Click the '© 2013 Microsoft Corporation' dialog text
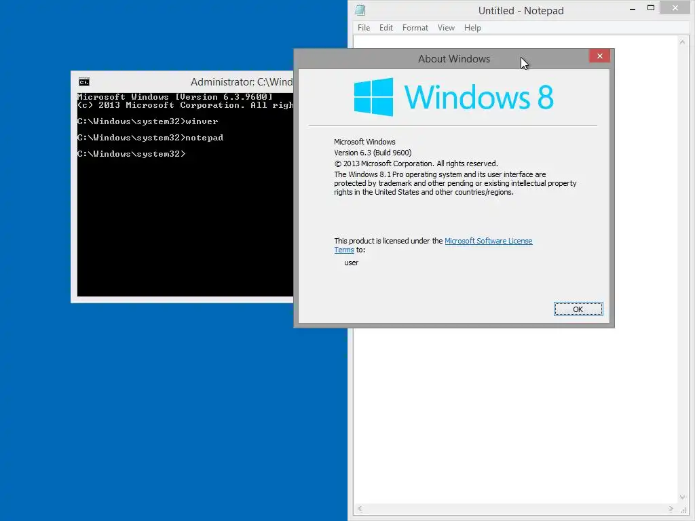Screen dimensions: 695x521 pos(416,163)
